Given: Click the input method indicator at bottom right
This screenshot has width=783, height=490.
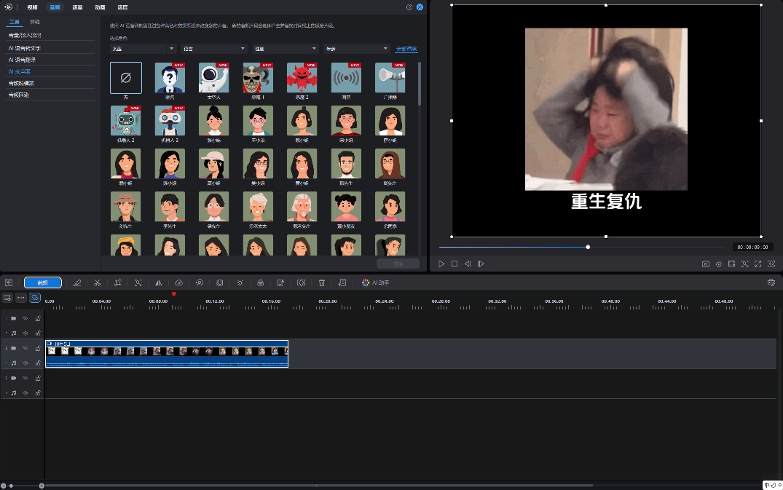Looking at the screenshot, I should 773,485.
